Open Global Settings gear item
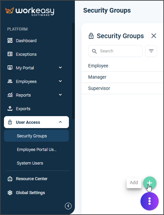Image resolution: width=164 pixels, height=215 pixels. point(26,193)
